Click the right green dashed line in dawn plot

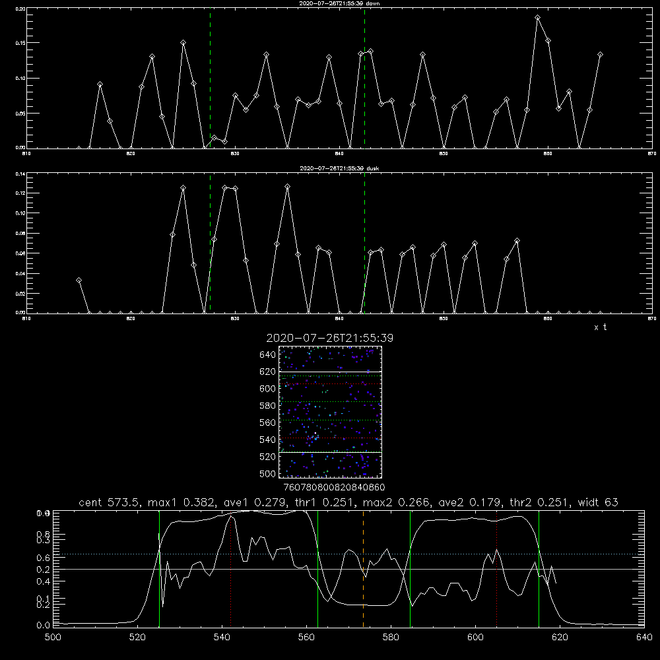pos(364,78)
